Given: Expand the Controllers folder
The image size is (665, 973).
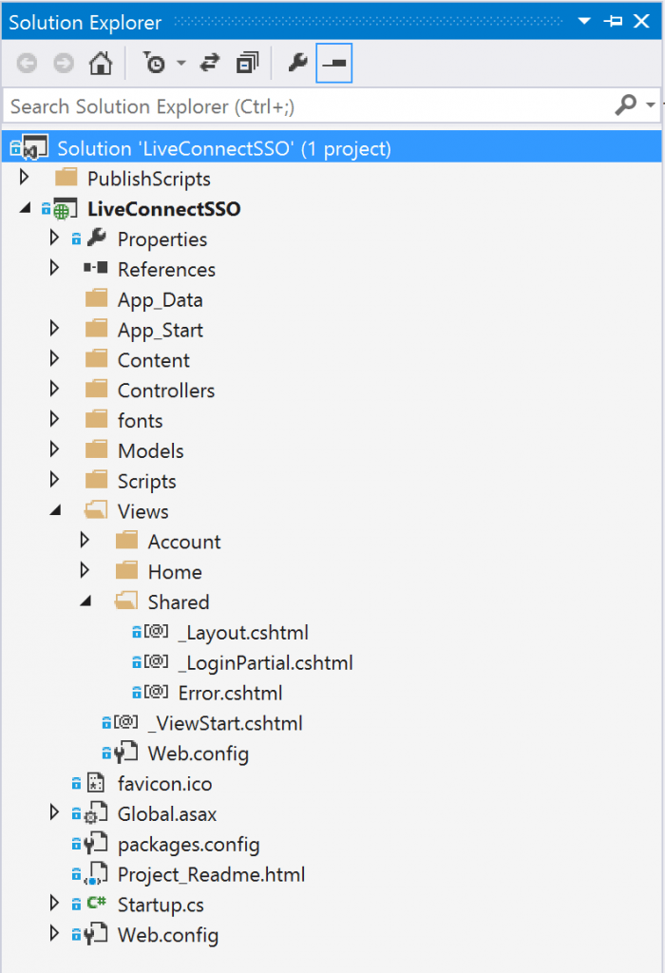Looking at the screenshot, I should [x=54, y=389].
